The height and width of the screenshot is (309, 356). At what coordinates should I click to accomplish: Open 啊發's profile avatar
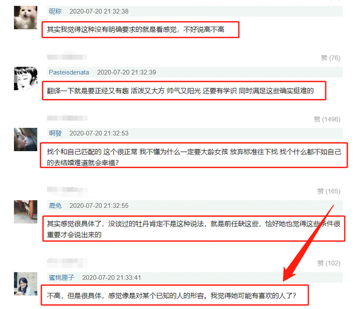pyautogui.click(x=26, y=139)
